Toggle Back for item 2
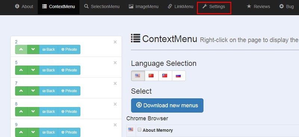Image resolution: width=299 pixels, height=137 pixels. click(x=49, y=49)
